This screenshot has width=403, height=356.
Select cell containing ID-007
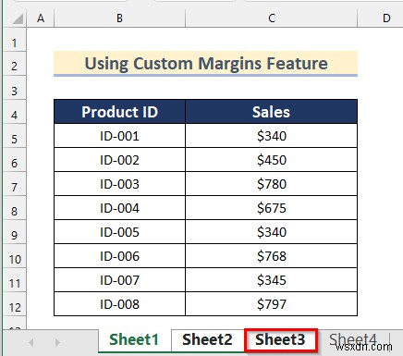(x=119, y=280)
